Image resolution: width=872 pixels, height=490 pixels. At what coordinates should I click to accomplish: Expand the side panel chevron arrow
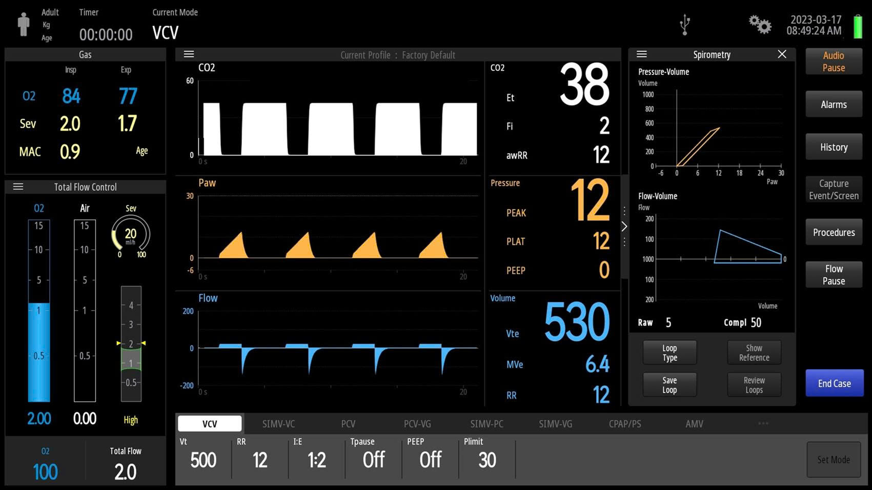(x=624, y=226)
